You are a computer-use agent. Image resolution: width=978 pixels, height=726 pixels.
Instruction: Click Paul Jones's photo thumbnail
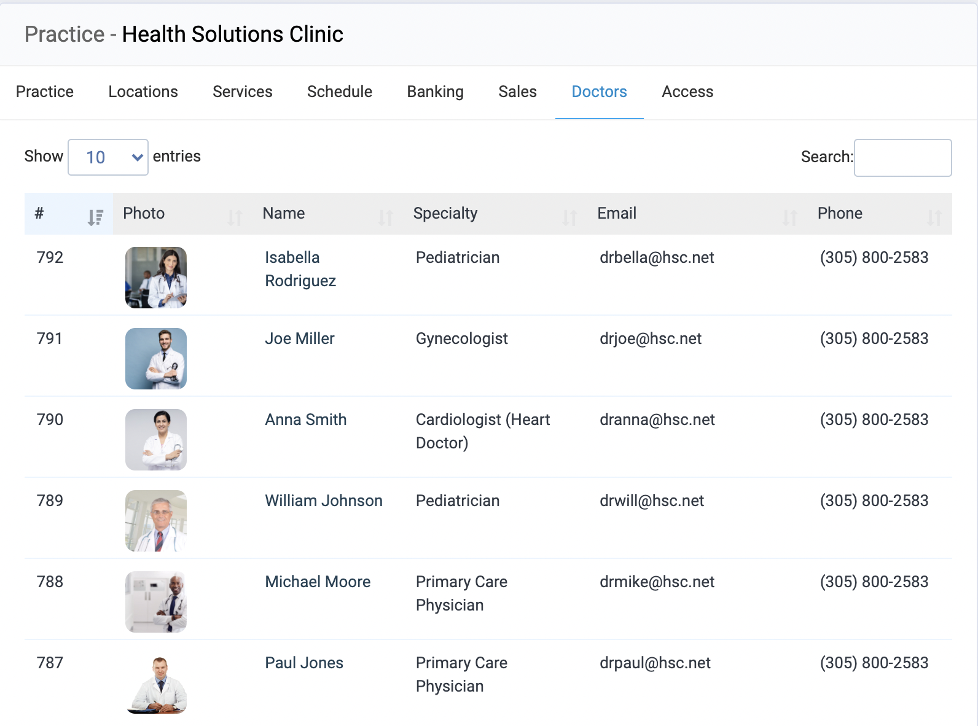(156, 683)
